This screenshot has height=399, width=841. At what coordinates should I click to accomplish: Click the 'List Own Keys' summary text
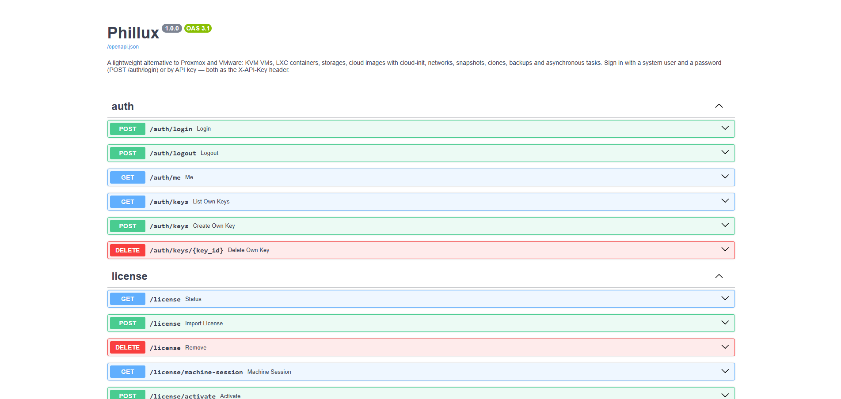click(x=211, y=202)
